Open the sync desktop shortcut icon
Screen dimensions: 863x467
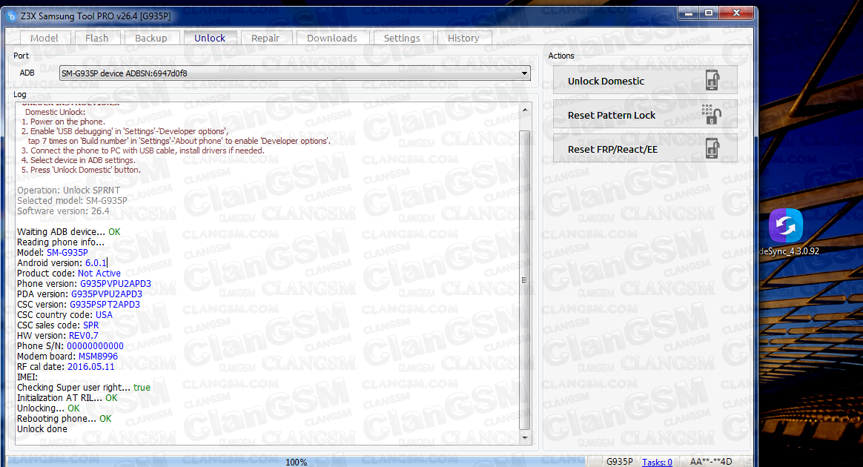[x=785, y=225]
